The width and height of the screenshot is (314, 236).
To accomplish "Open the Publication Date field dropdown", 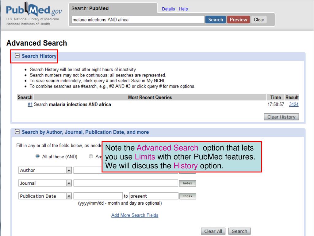I will coord(69,196).
